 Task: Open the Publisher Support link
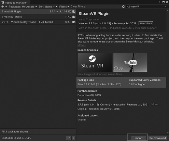pyautogui.click(x=146, y=28)
